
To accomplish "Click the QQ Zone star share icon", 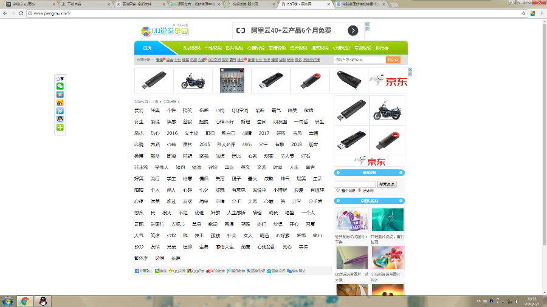I will click(x=60, y=95).
